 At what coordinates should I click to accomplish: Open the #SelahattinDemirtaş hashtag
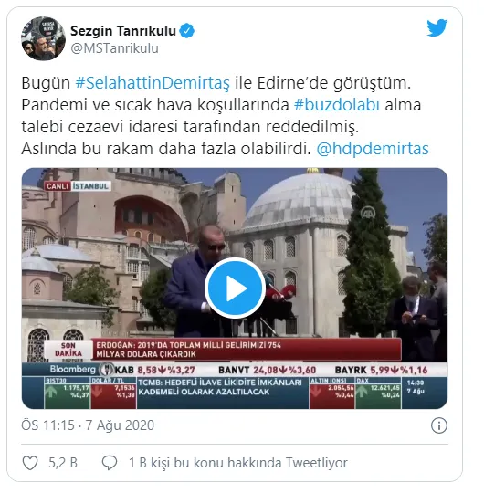tap(153, 83)
